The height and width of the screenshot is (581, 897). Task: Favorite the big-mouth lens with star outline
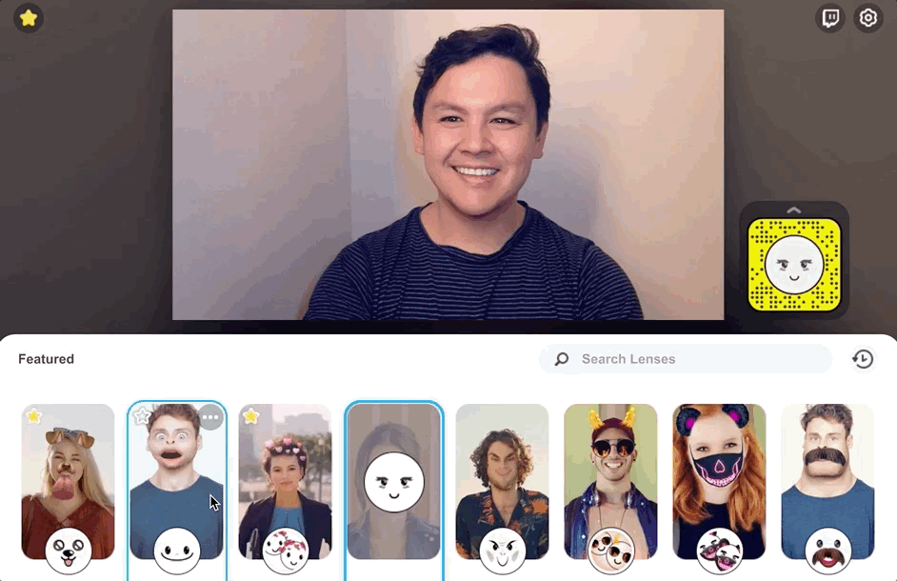[143, 416]
